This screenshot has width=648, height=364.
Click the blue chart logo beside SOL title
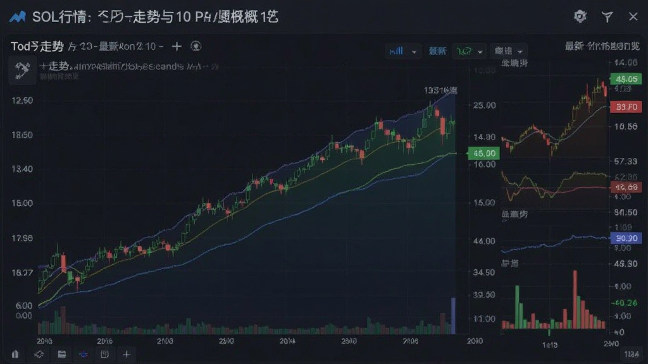pos(17,17)
